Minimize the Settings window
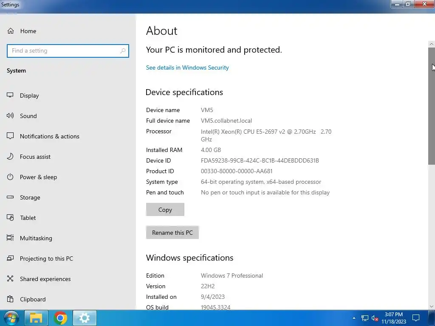 [x=397, y=4]
